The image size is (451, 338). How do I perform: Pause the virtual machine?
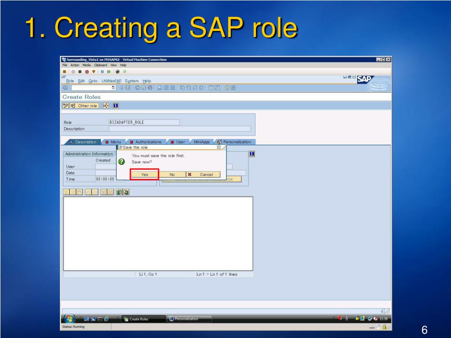[102, 72]
